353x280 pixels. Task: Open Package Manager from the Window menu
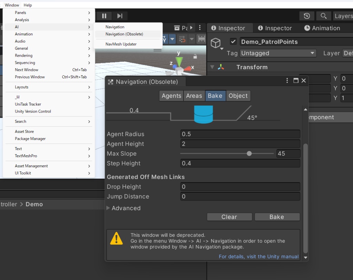click(x=49, y=139)
